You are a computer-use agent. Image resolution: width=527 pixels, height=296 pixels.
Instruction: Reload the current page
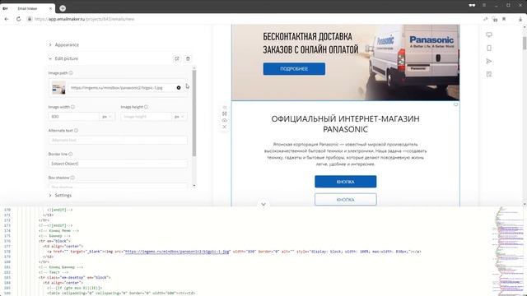18,19
